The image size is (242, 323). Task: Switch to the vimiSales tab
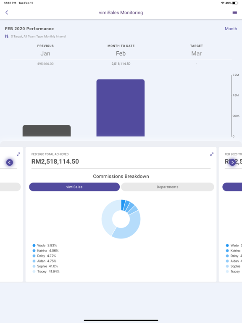(74, 187)
